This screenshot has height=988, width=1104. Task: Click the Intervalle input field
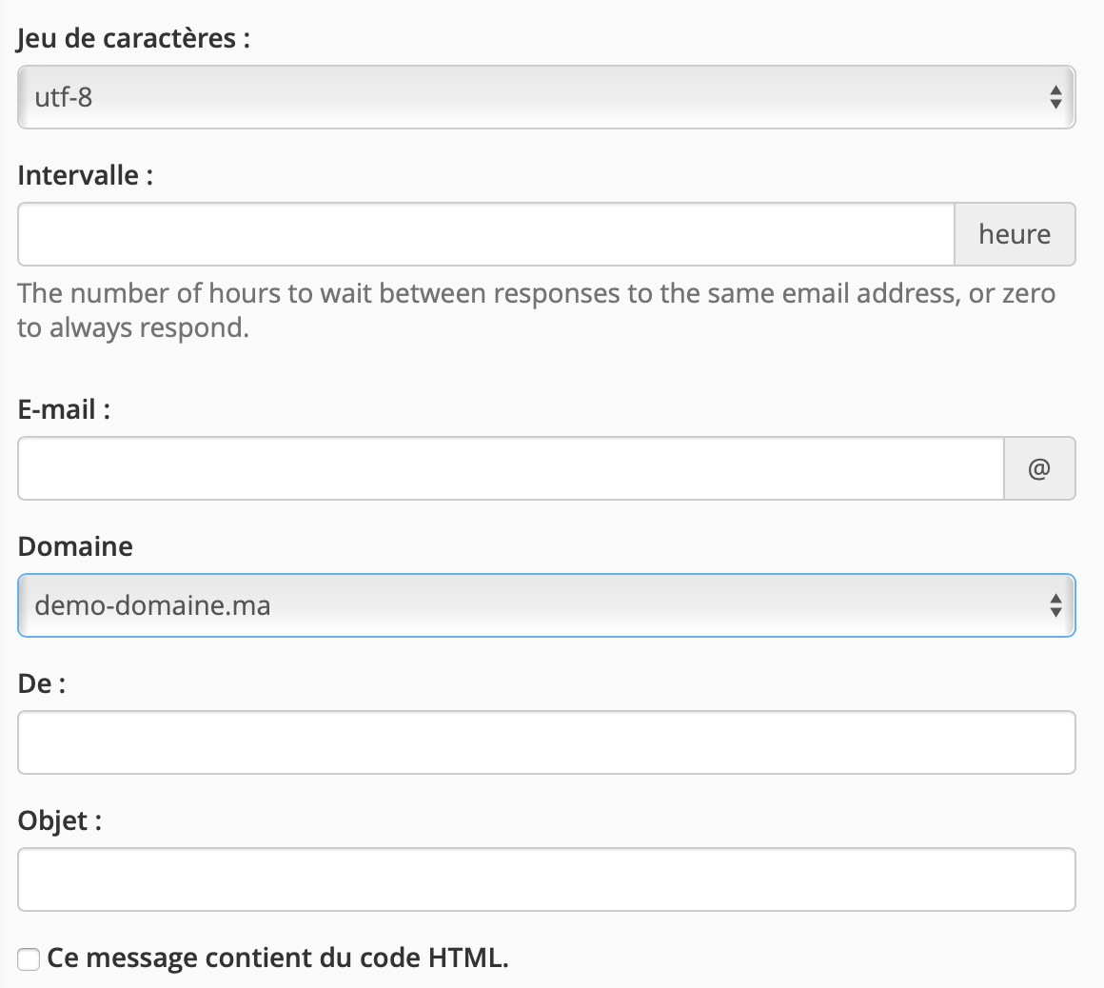(x=485, y=234)
